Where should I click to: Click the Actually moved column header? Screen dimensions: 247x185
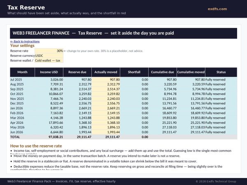click(106, 72)
